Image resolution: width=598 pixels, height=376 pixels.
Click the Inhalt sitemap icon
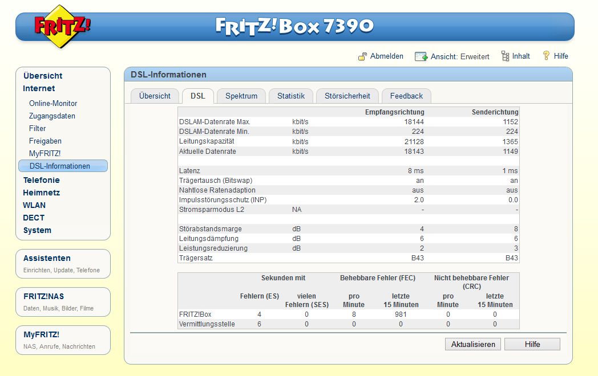click(x=505, y=56)
